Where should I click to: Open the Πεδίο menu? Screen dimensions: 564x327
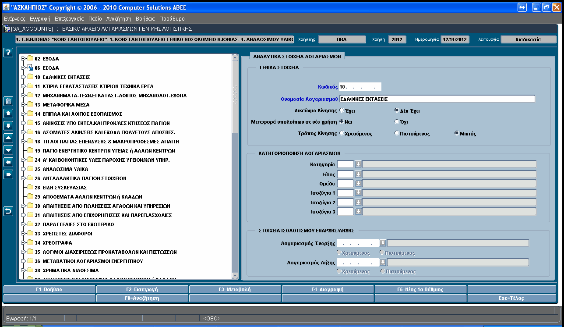(95, 19)
